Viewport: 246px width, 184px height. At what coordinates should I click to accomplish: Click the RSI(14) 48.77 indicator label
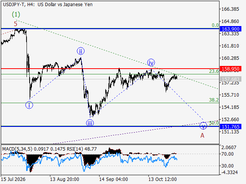pyautogui.click(x=82, y=149)
